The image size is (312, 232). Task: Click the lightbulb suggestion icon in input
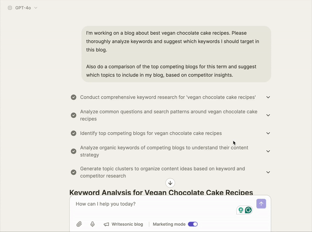(x=240, y=210)
